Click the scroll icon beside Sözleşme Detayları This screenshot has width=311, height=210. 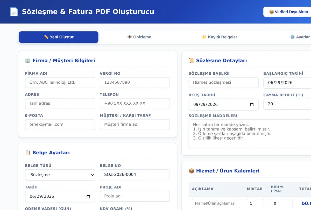pos(192,61)
